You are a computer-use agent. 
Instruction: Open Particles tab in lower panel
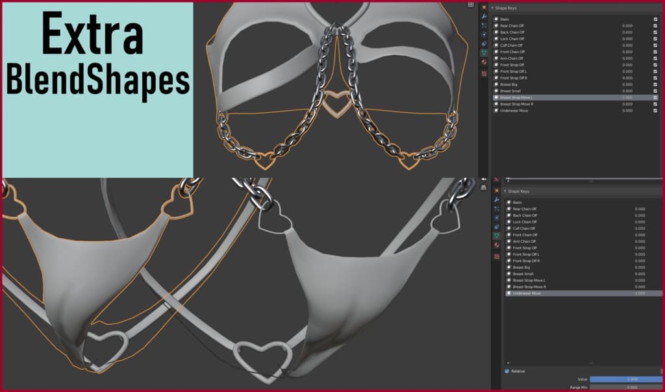tap(497, 208)
